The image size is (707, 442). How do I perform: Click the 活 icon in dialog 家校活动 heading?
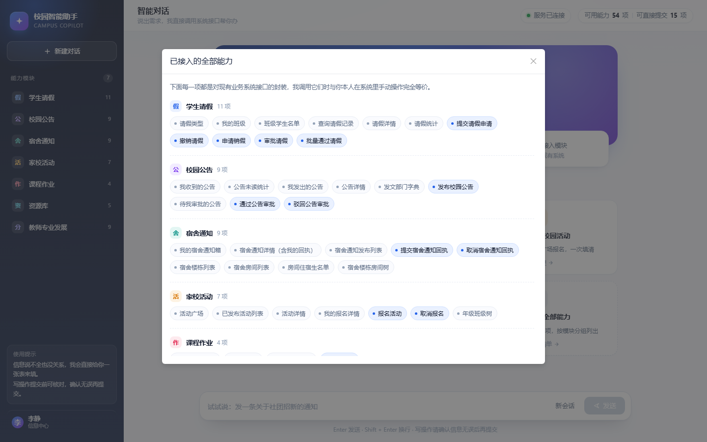pos(176,297)
